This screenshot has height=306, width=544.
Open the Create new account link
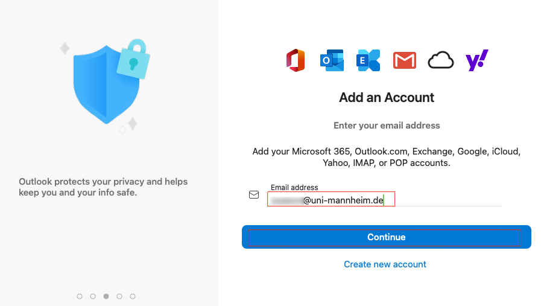point(385,264)
